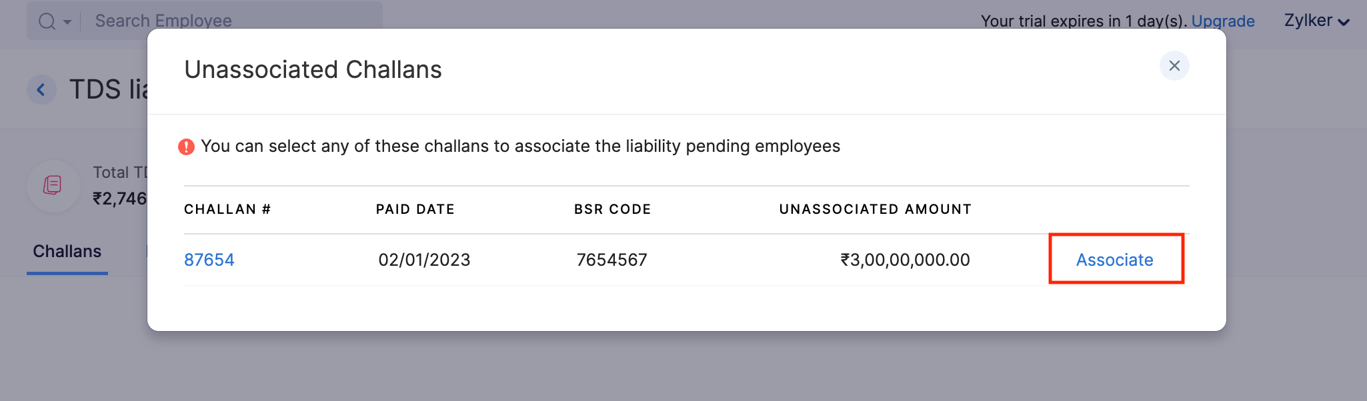Click the Upgrade trial link

[1222, 21]
